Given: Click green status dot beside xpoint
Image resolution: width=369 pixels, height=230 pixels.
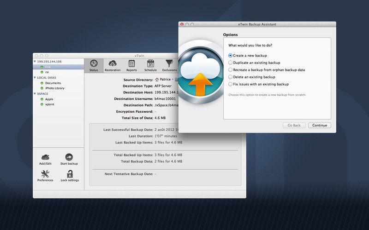Looking at the screenshot, I should click(42, 104).
